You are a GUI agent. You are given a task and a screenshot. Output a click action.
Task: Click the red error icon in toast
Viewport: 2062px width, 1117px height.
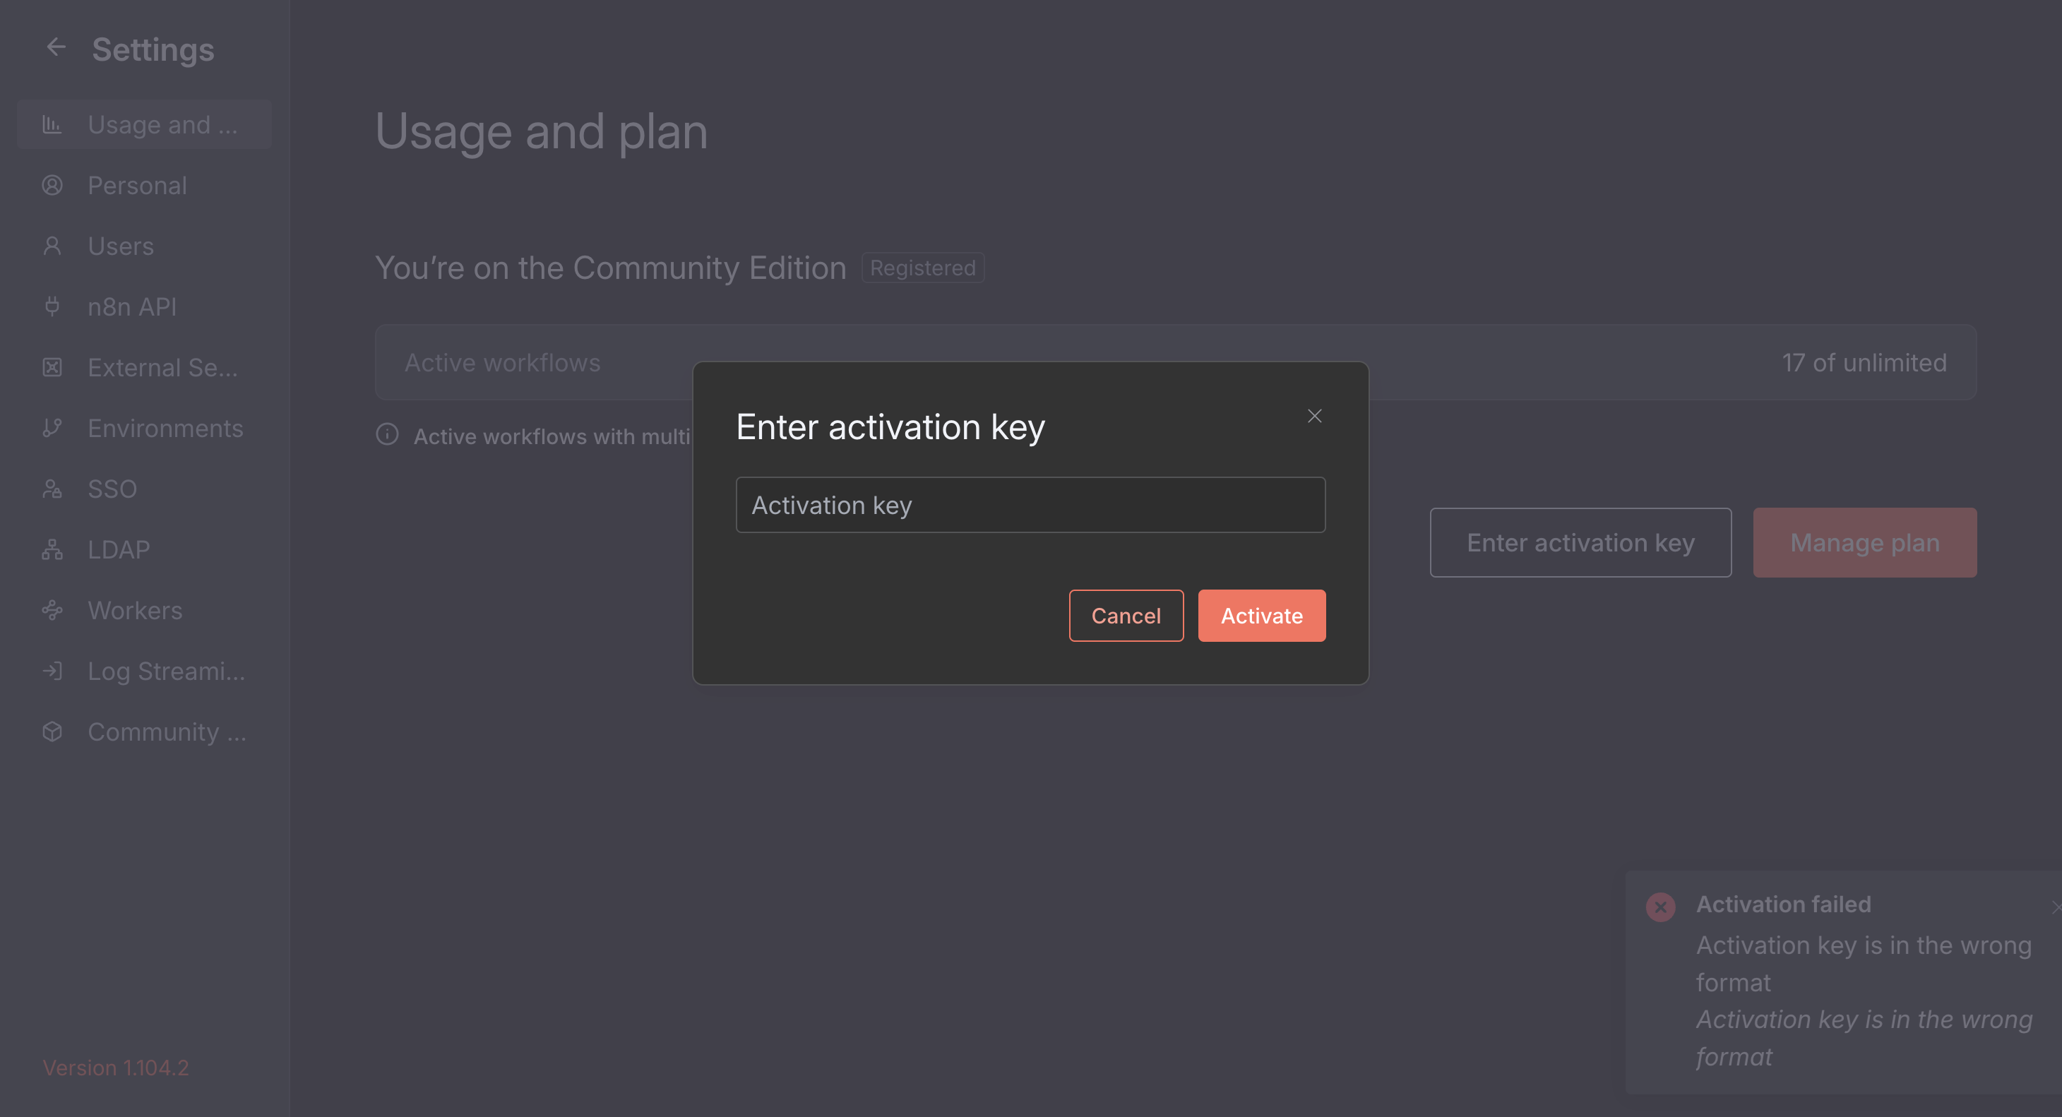[1660, 907]
